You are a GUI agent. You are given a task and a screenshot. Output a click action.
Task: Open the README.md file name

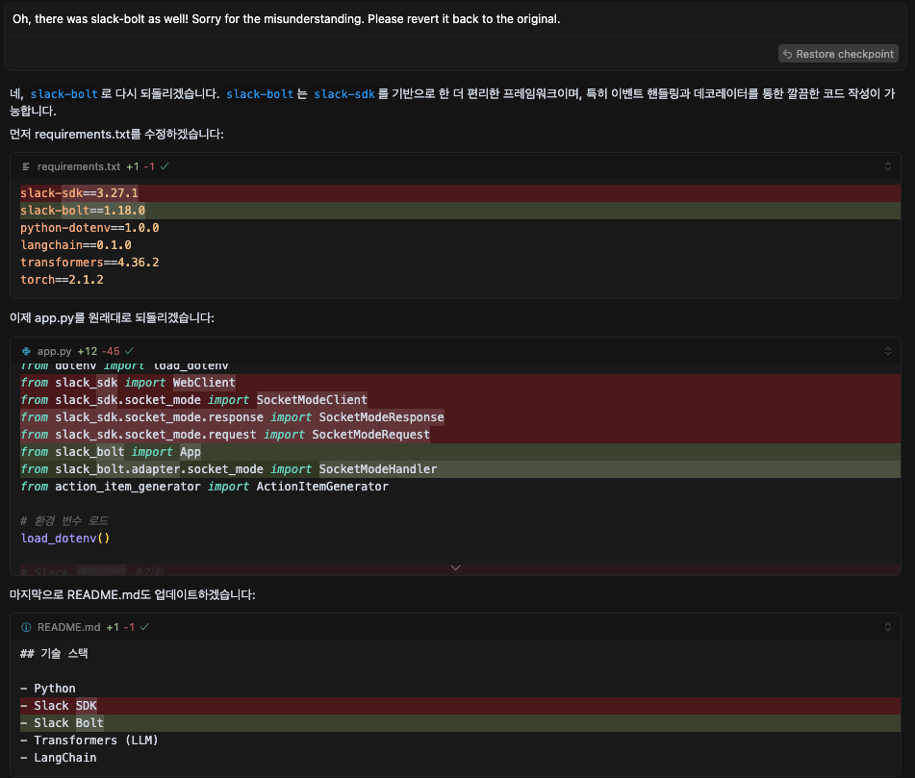tap(69, 628)
